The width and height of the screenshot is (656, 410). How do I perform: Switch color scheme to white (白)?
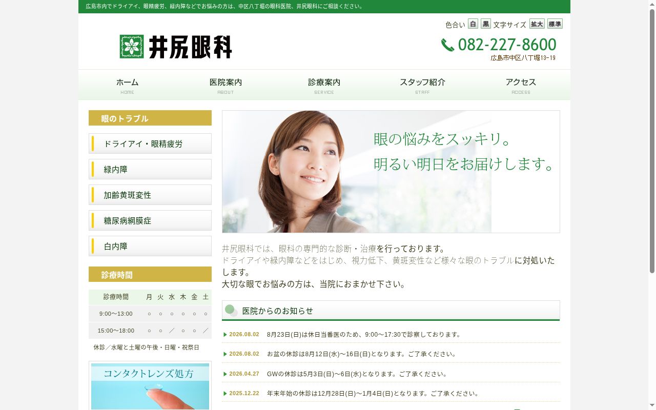pos(473,24)
